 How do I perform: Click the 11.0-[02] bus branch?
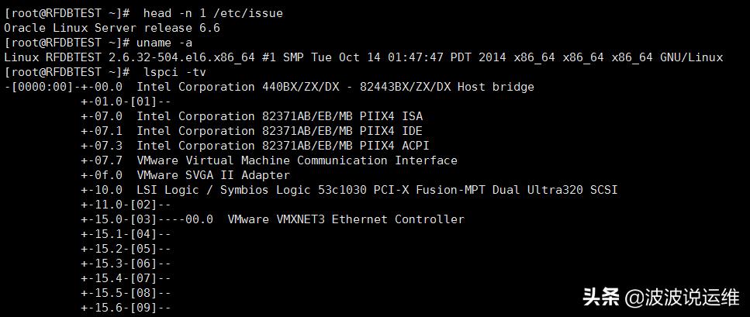(126, 205)
